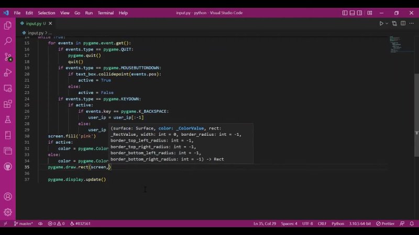
Task: Change encoding via UTF-8
Action: [x=307, y=224]
